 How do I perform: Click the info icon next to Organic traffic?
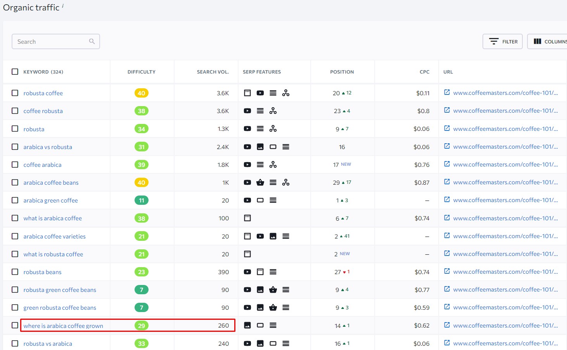tap(63, 5)
